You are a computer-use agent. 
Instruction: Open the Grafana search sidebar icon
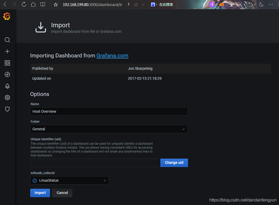tap(7, 40)
